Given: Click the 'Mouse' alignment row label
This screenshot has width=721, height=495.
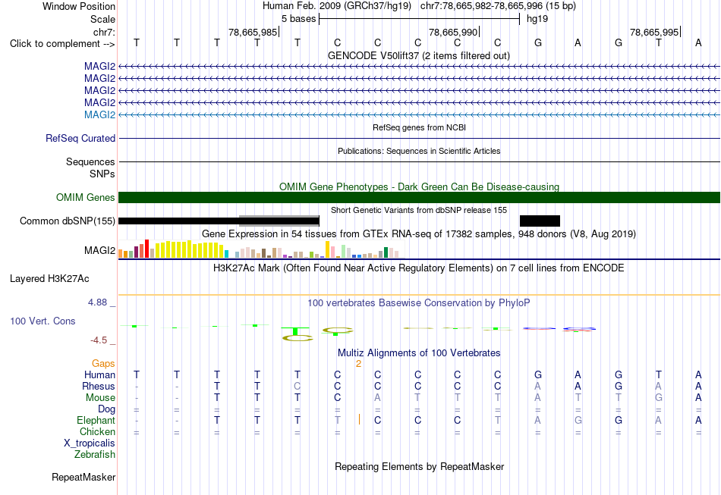Looking at the screenshot, I should [x=100, y=398].
